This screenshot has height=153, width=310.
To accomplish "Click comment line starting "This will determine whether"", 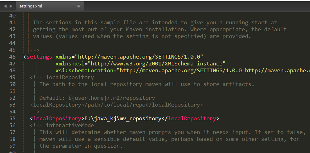I will coord(172,132).
